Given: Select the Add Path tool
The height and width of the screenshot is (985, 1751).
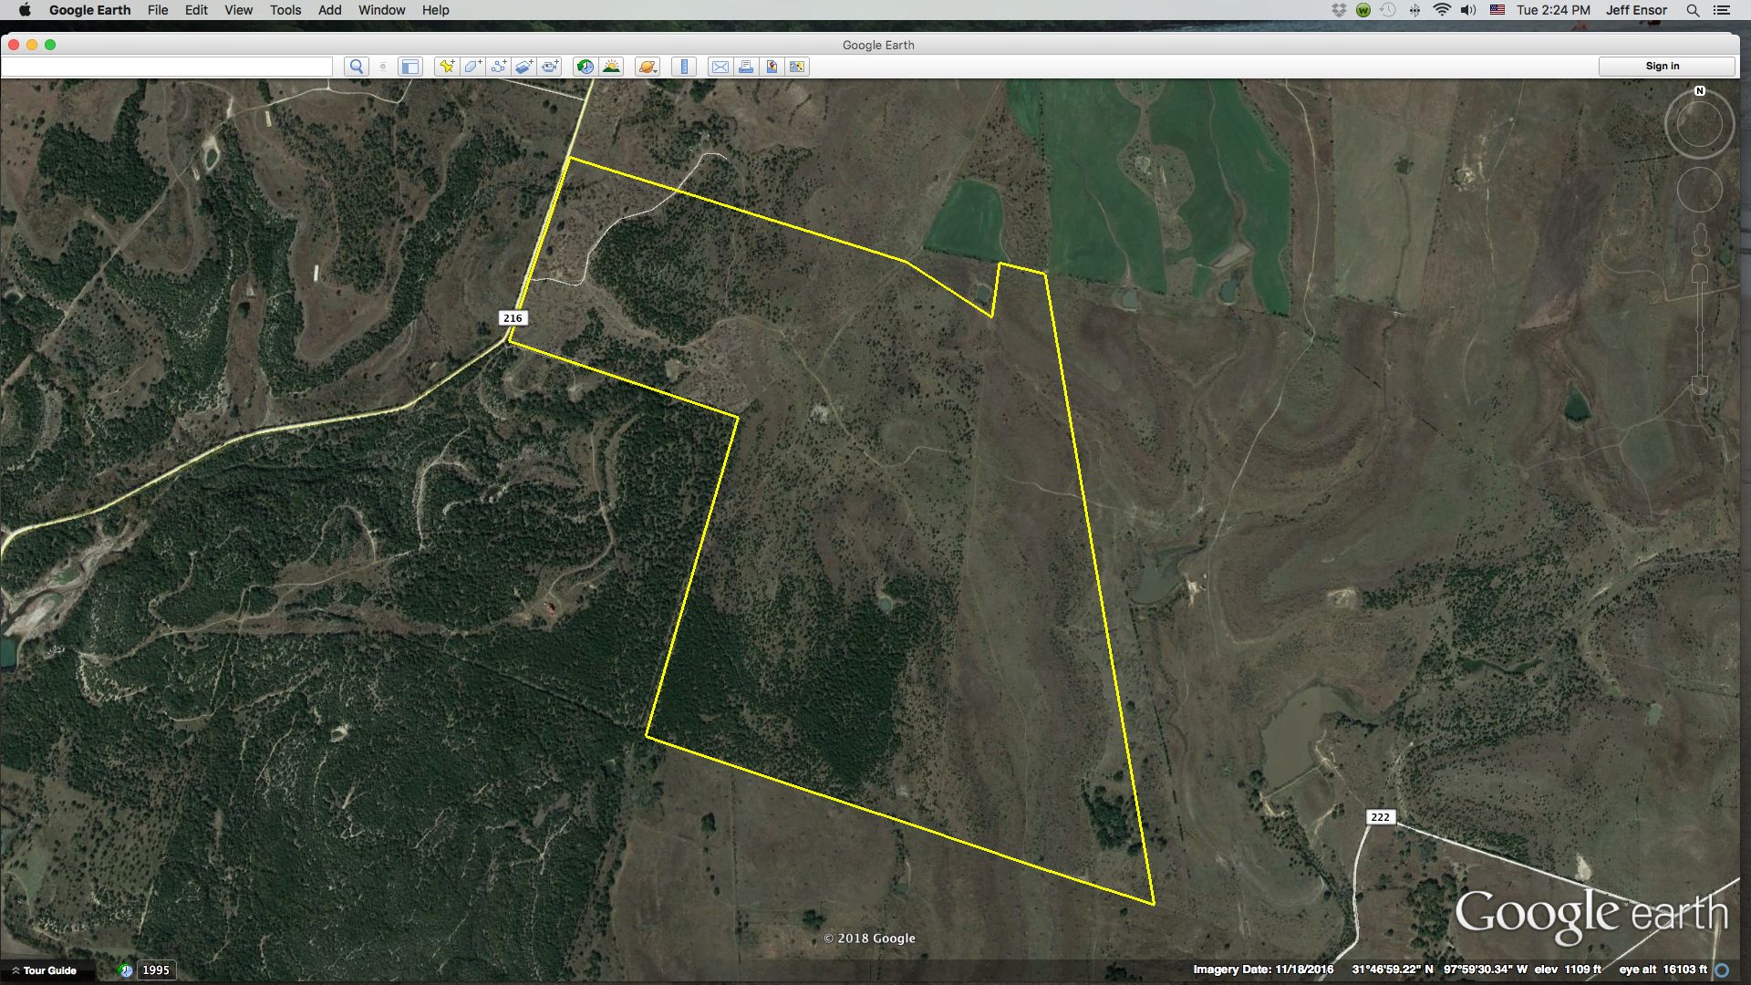Looking at the screenshot, I should coord(498,66).
